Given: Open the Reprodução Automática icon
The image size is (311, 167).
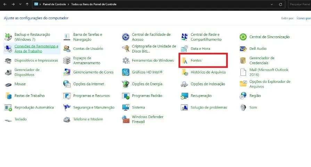Looking at the screenshot, I should pos(8,108).
